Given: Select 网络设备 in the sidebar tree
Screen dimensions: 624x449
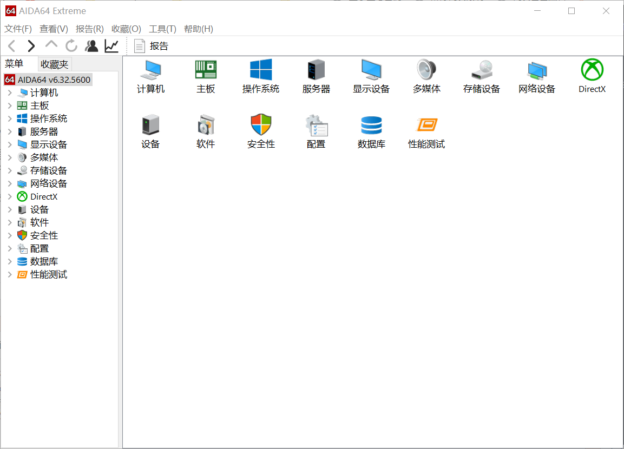Looking at the screenshot, I should pos(49,184).
